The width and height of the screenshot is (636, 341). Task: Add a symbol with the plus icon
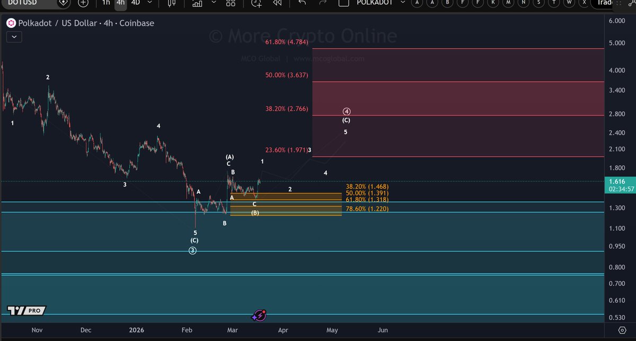pyautogui.click(x=83, y=3)
